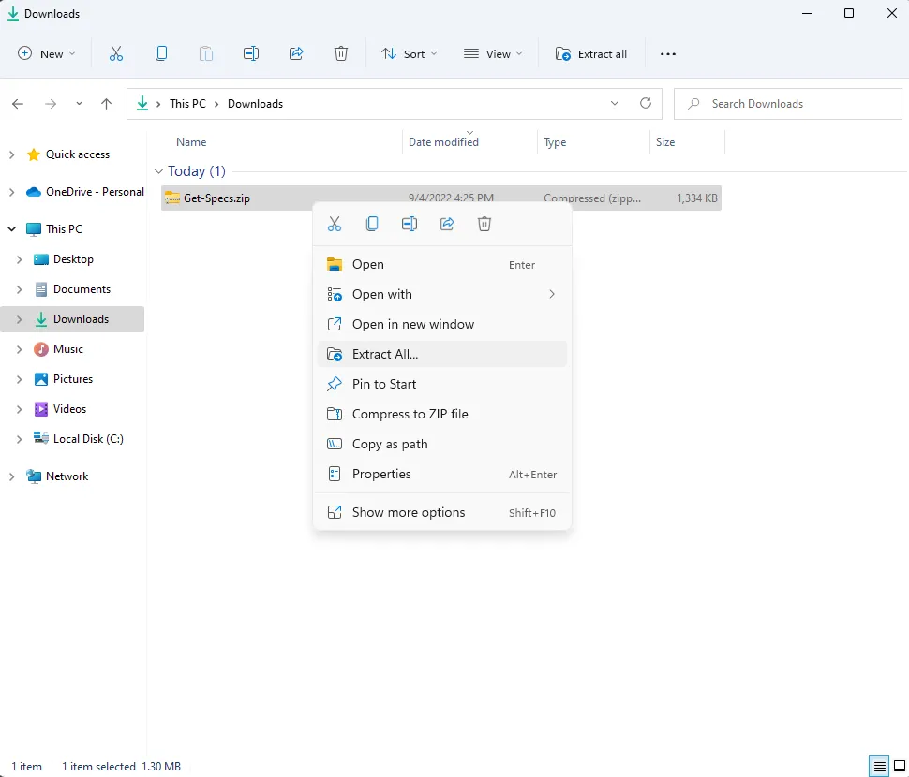Click the Extract all toolbar button
The width and height of the screenshot is (909, 777).
591,54
